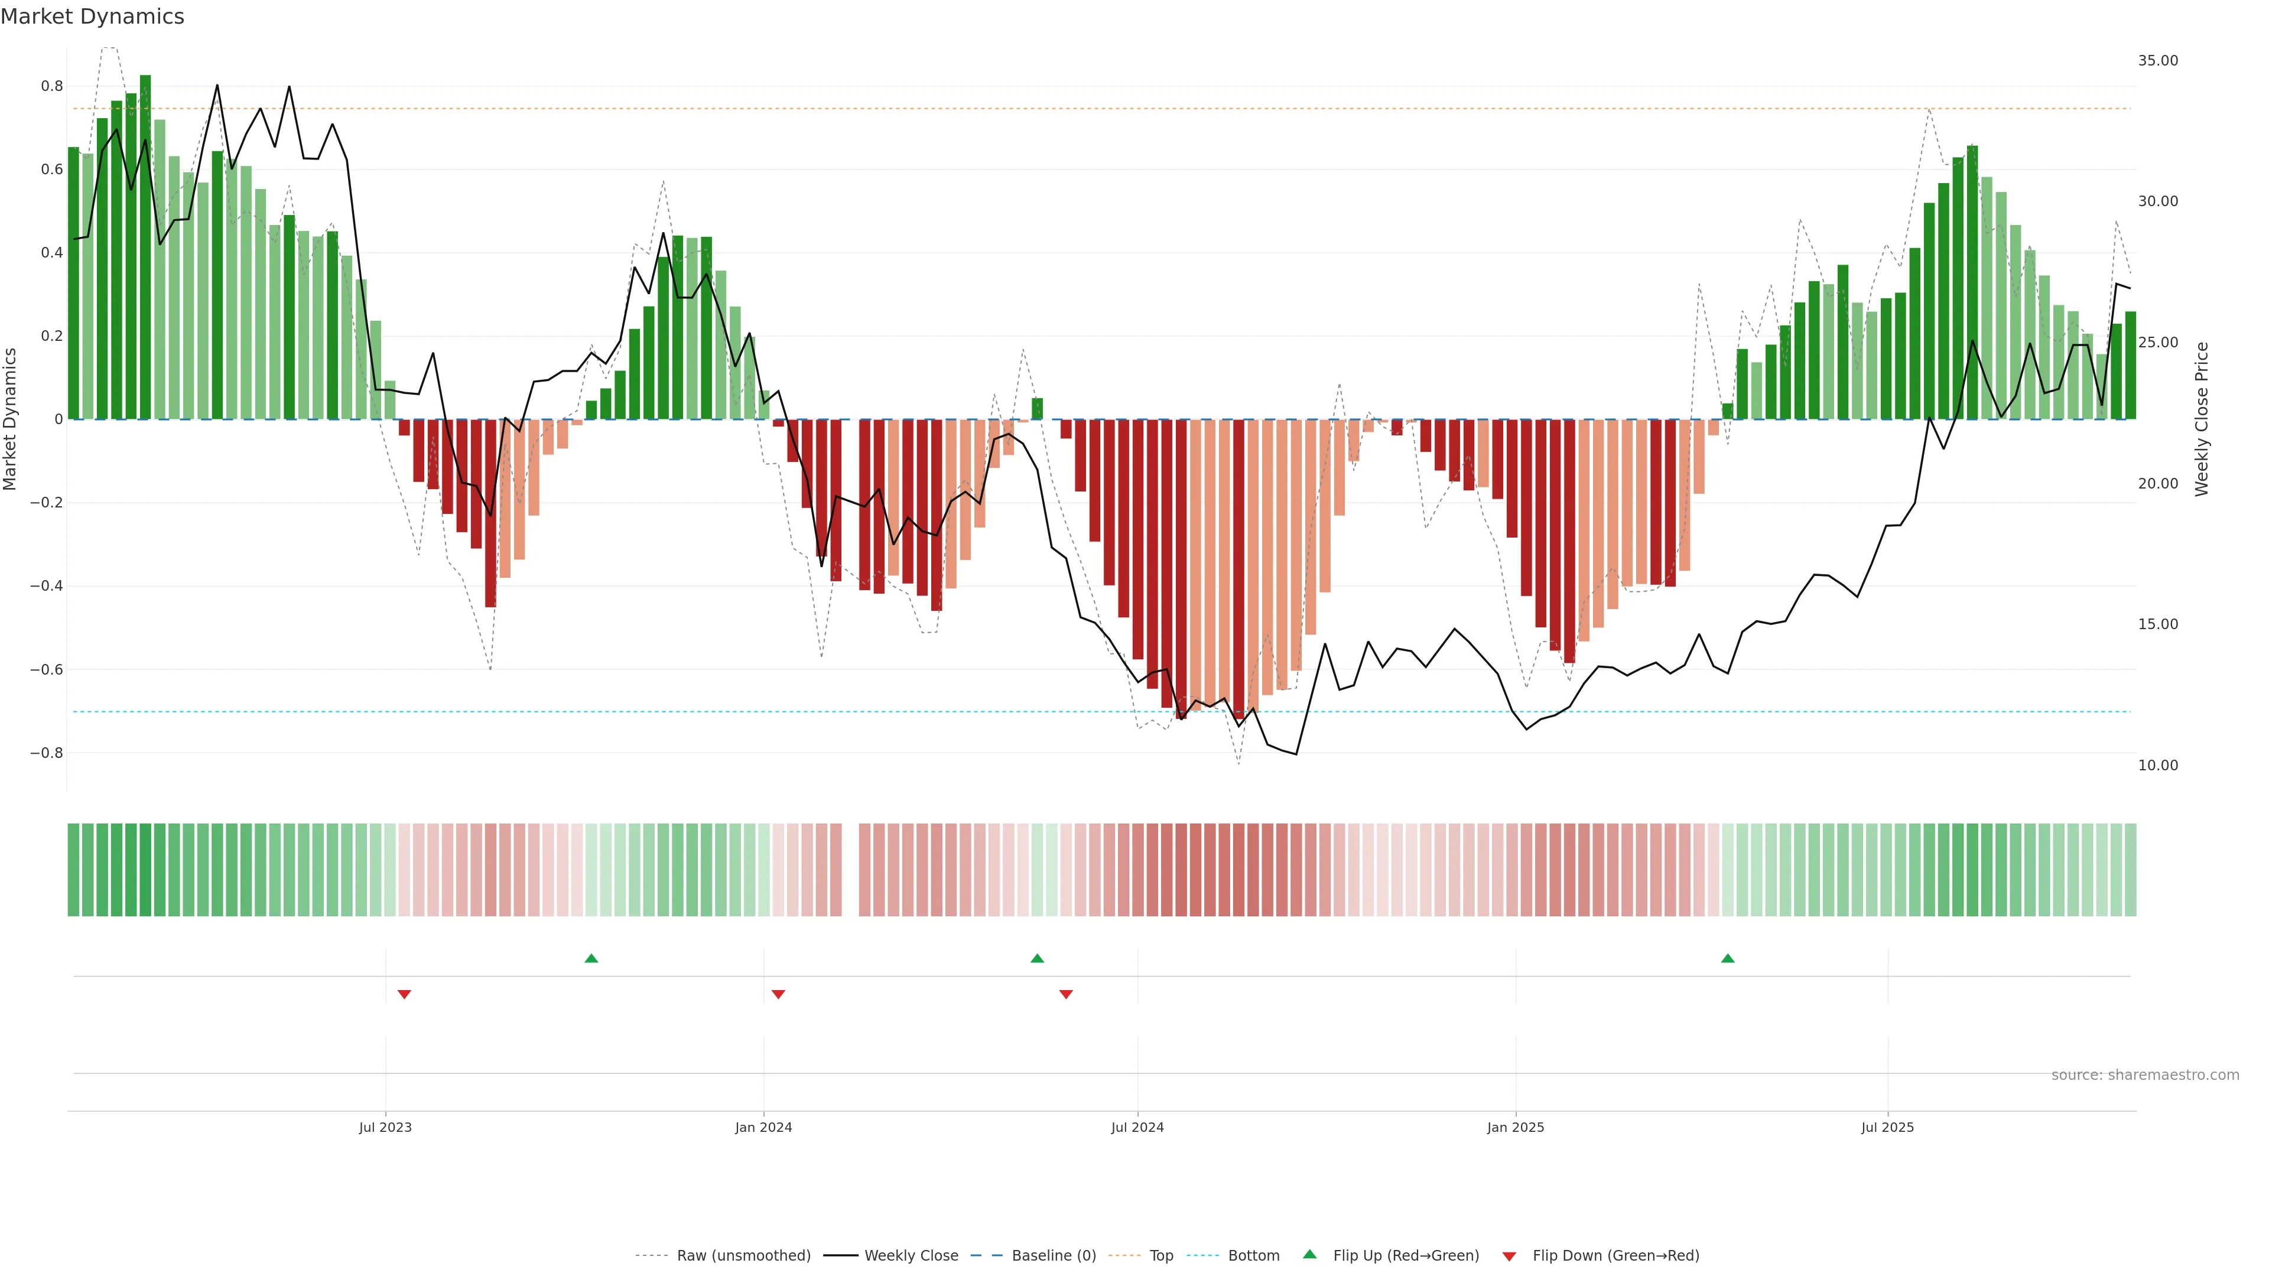
Task: Click the Jan 2025 x-axis label
Action: [1515, 1127]
